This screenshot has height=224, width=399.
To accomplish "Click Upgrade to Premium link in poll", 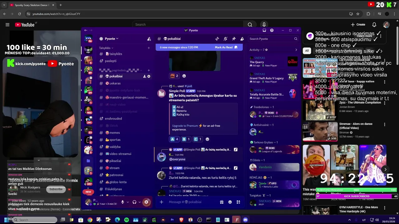I will (x=185, y=126).
